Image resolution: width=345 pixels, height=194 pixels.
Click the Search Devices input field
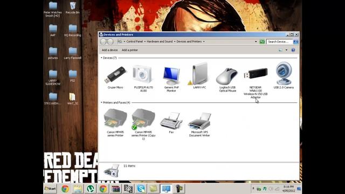(x=279, y=41)
